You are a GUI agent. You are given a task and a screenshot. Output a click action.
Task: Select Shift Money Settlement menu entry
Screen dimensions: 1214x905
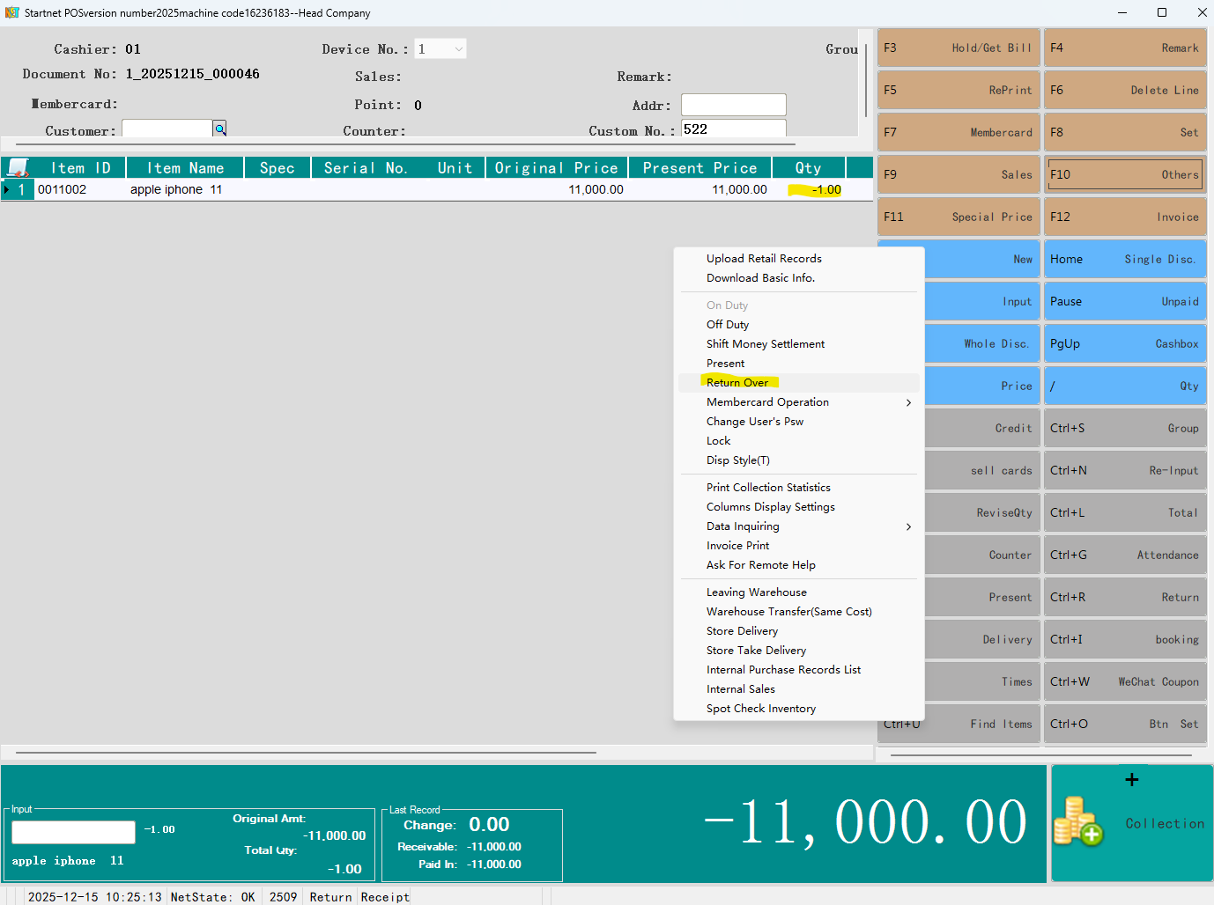[766, 344]
